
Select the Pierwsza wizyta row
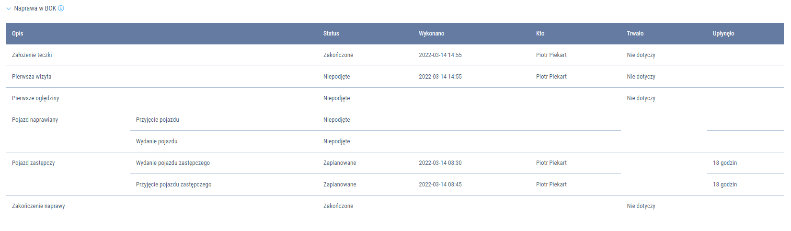coord(32,77)
